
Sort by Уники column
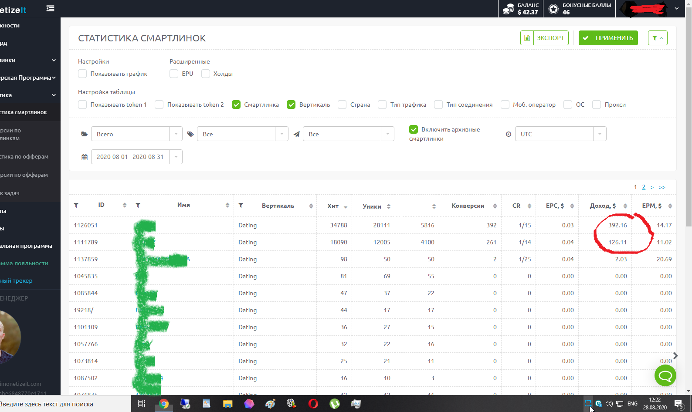tap(389, 206)
